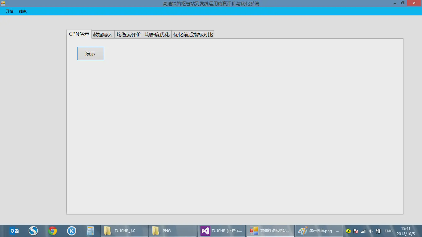
Task: Open Google Chrome from the taskbar
Action: [53, 231]
